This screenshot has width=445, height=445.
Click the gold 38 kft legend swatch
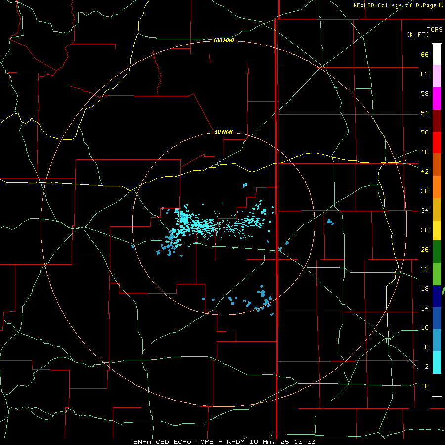coord(437,209)
